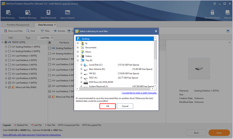Open Bootable Media builder

[x=212, y=13]
